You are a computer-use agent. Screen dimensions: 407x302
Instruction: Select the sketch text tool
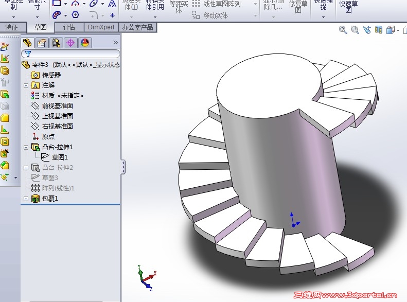tap(112, 4)
